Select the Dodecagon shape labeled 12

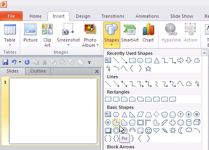(108, 123)
